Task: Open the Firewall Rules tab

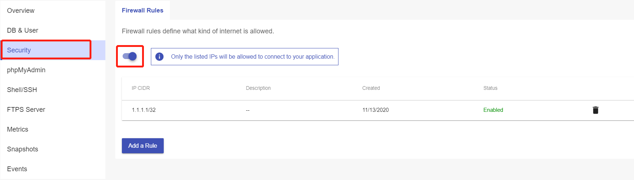Action: [x=142, y=10]
